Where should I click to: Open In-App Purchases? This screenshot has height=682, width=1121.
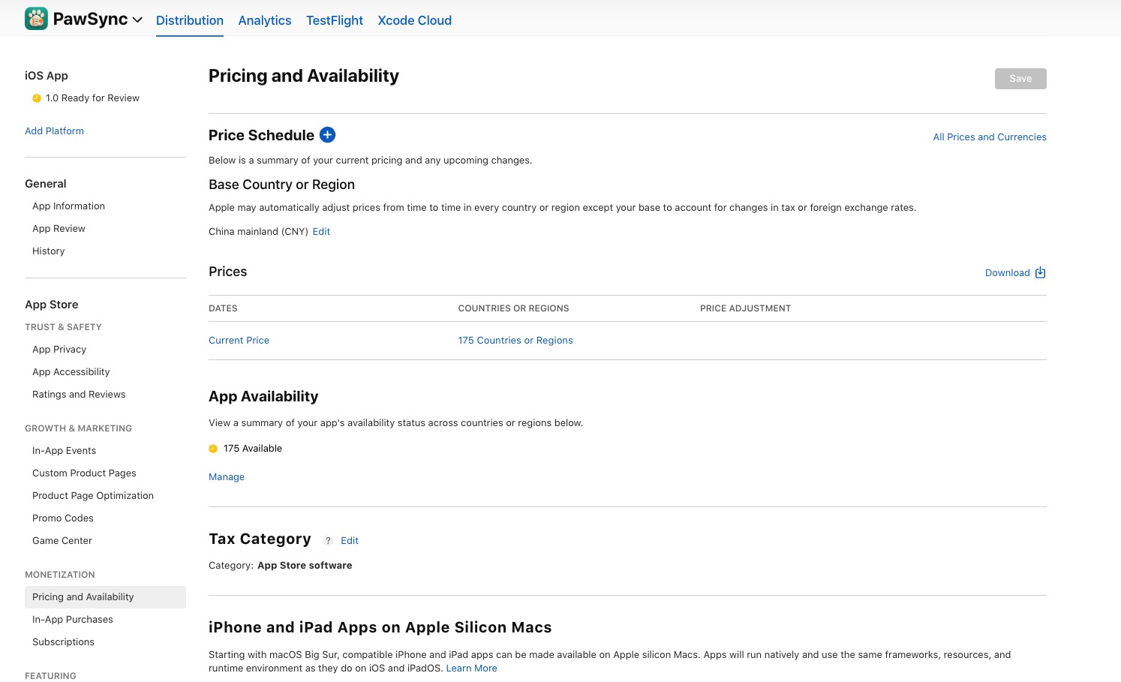pyautogui.click(x=73, y=620)
